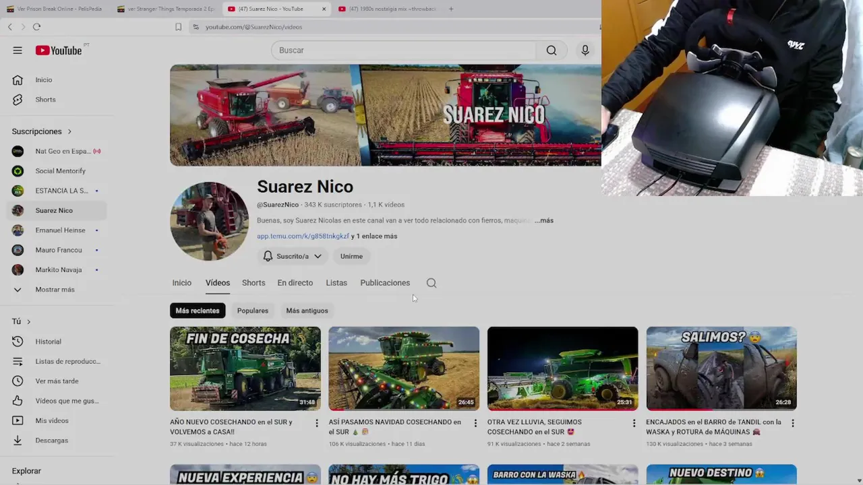The width and height of the screenshot is (863, 485).
Task: Expand the Tú section
Action: point(22,321)
